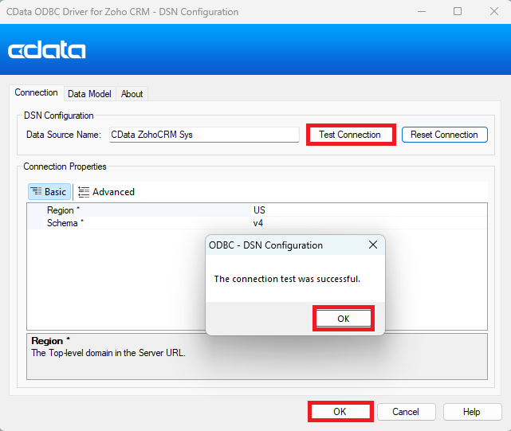Click the Schema value v4

258,223
